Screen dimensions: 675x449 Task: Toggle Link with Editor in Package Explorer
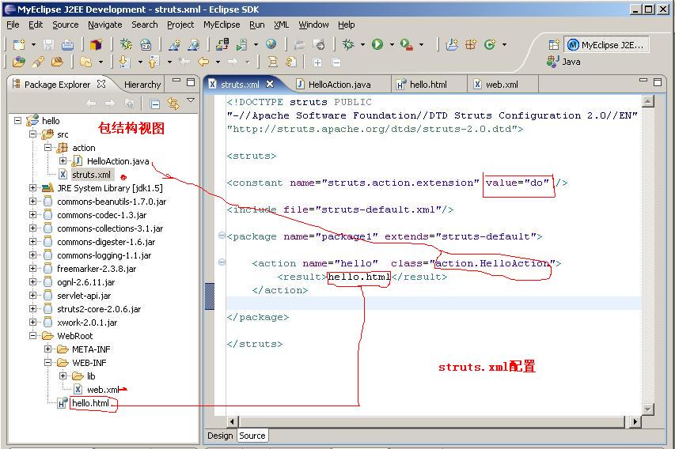[x=173, y=104]
